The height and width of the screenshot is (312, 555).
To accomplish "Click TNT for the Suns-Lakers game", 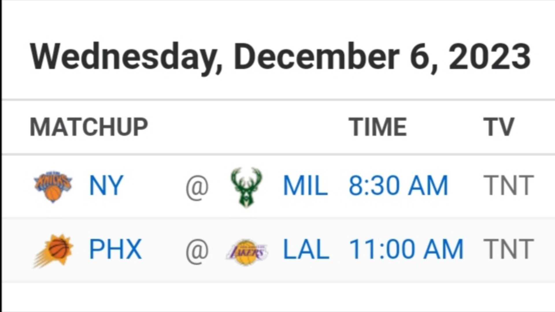I will pyautogui.click(x=509, y=249).
